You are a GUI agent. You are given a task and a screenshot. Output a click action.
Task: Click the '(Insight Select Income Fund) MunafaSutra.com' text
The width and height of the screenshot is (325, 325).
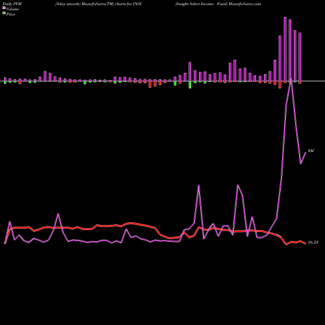coord(218,4)
